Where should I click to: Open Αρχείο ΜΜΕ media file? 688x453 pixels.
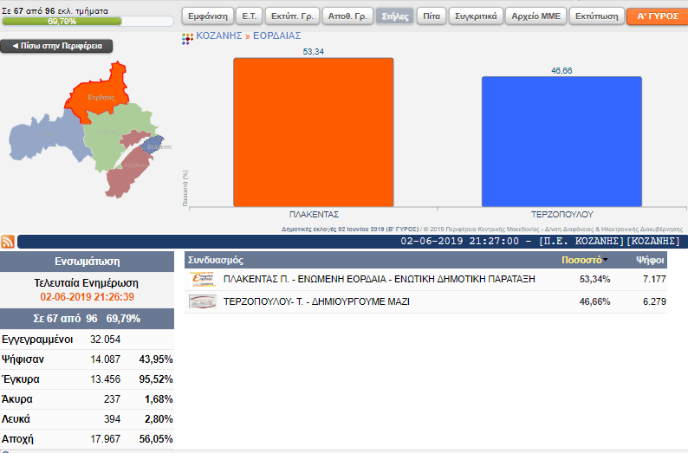click(535, 16)
